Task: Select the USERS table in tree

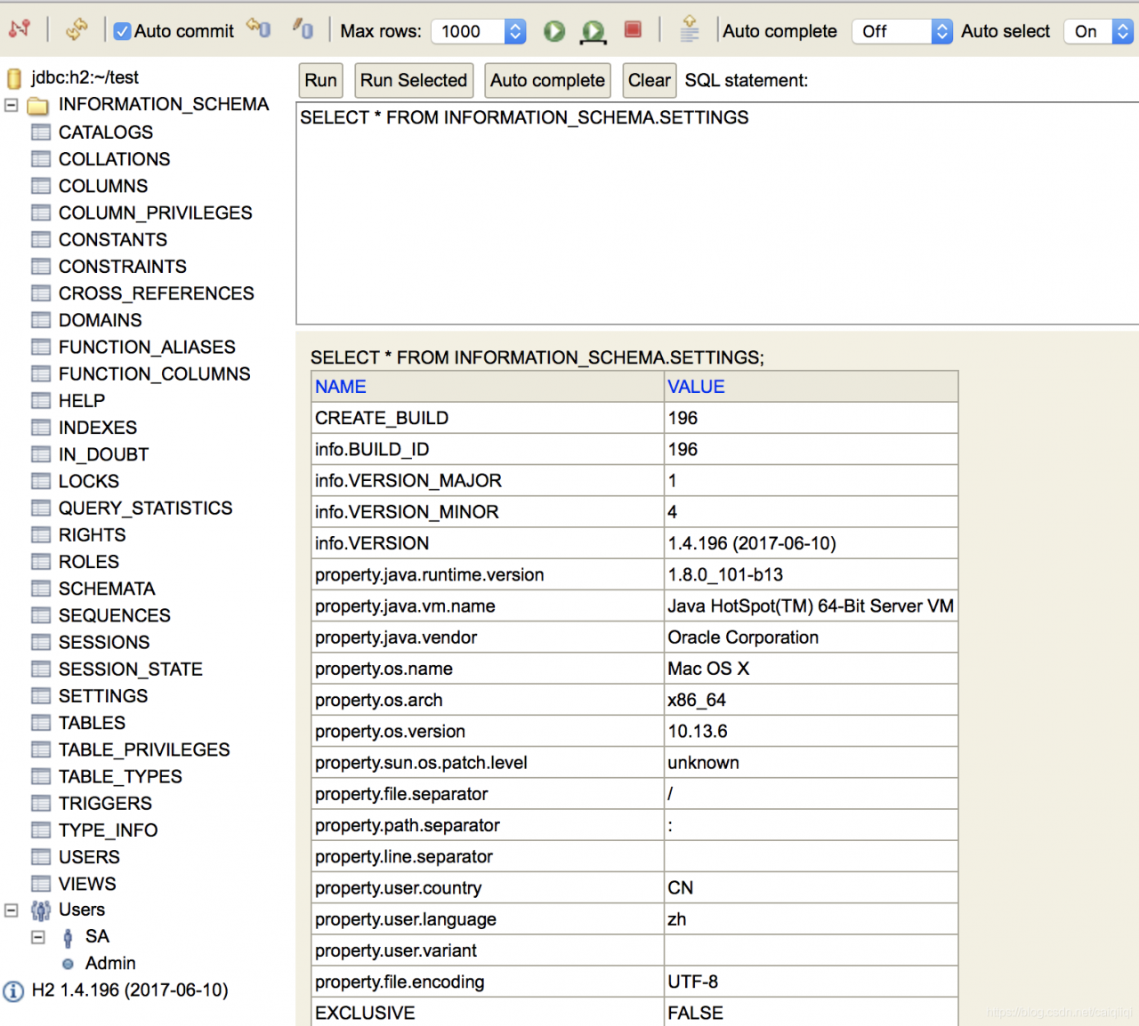Action: tap(89, 857)
